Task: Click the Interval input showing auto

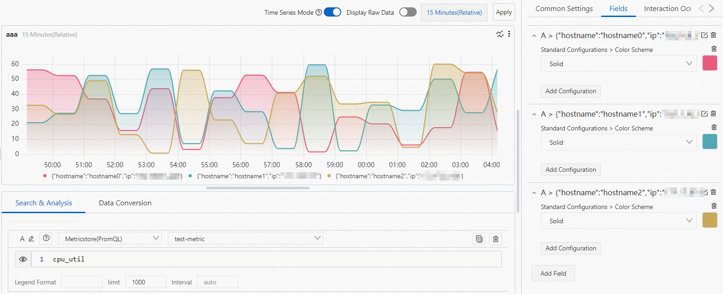Action: coord(217,282)
